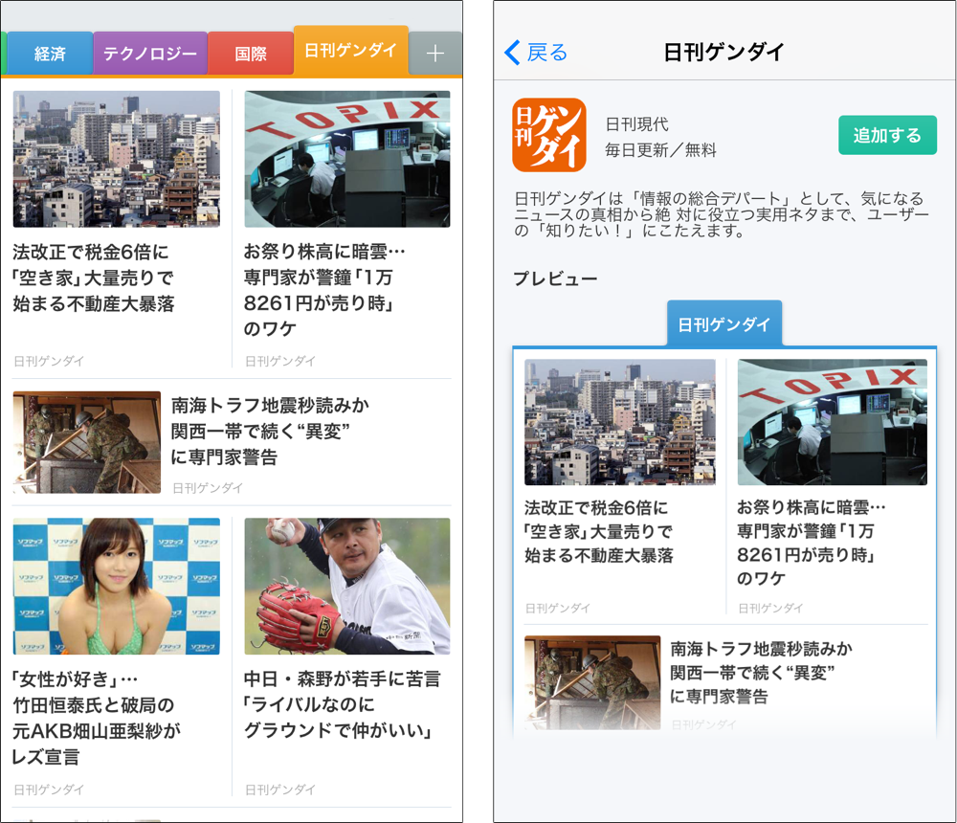The height and width of the screenshot is (823, 957).
Task: Read left-screen headline 法改正で税金6倍に
Action: [94, 278]
